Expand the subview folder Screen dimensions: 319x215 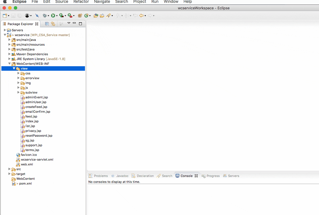(x=18, y=92)
